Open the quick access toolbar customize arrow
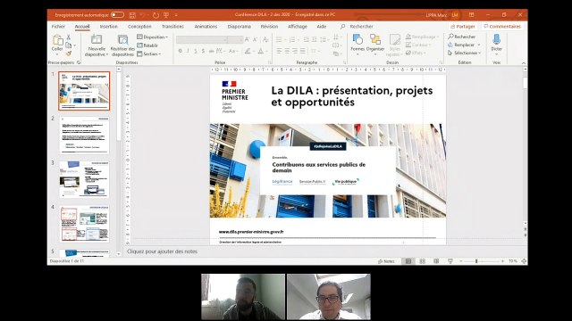This screenshot has height=321, width=572. [176, 15]
